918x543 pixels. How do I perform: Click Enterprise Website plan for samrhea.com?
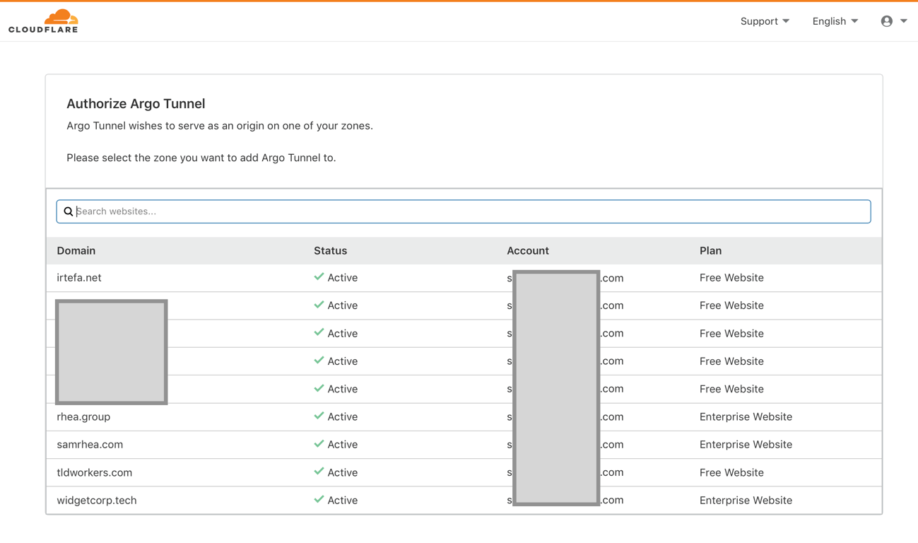(x=746, y=444)
